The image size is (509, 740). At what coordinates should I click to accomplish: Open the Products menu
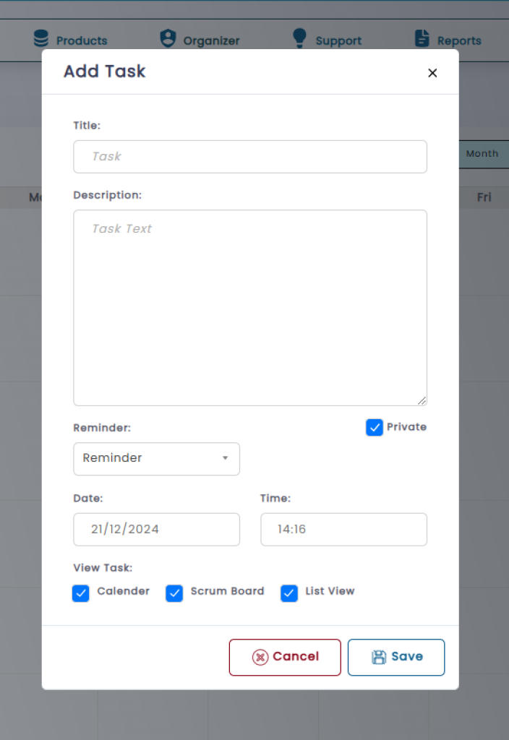[x=82, y=40]
